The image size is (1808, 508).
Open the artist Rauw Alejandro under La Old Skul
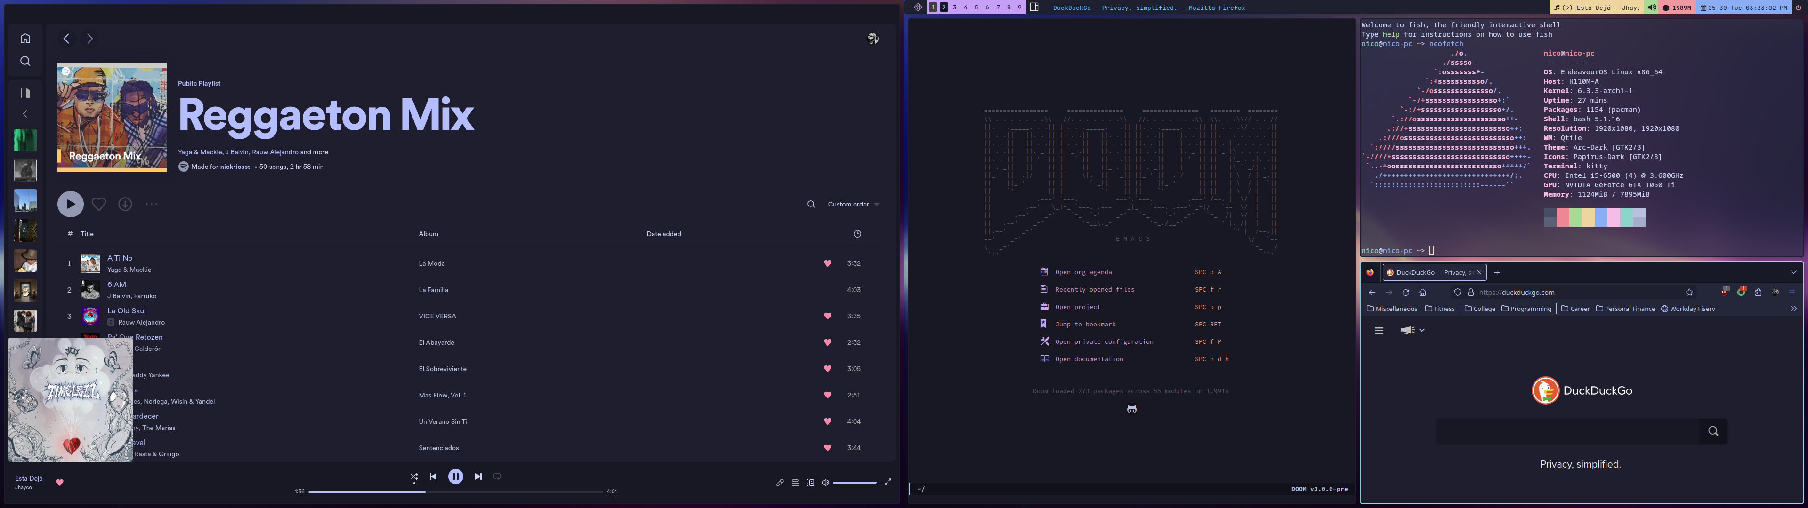tap(142, 323)
